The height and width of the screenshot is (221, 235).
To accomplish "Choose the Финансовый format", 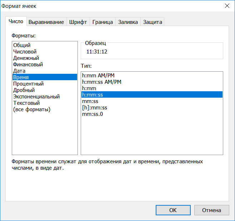I will (x=45, y=65).
